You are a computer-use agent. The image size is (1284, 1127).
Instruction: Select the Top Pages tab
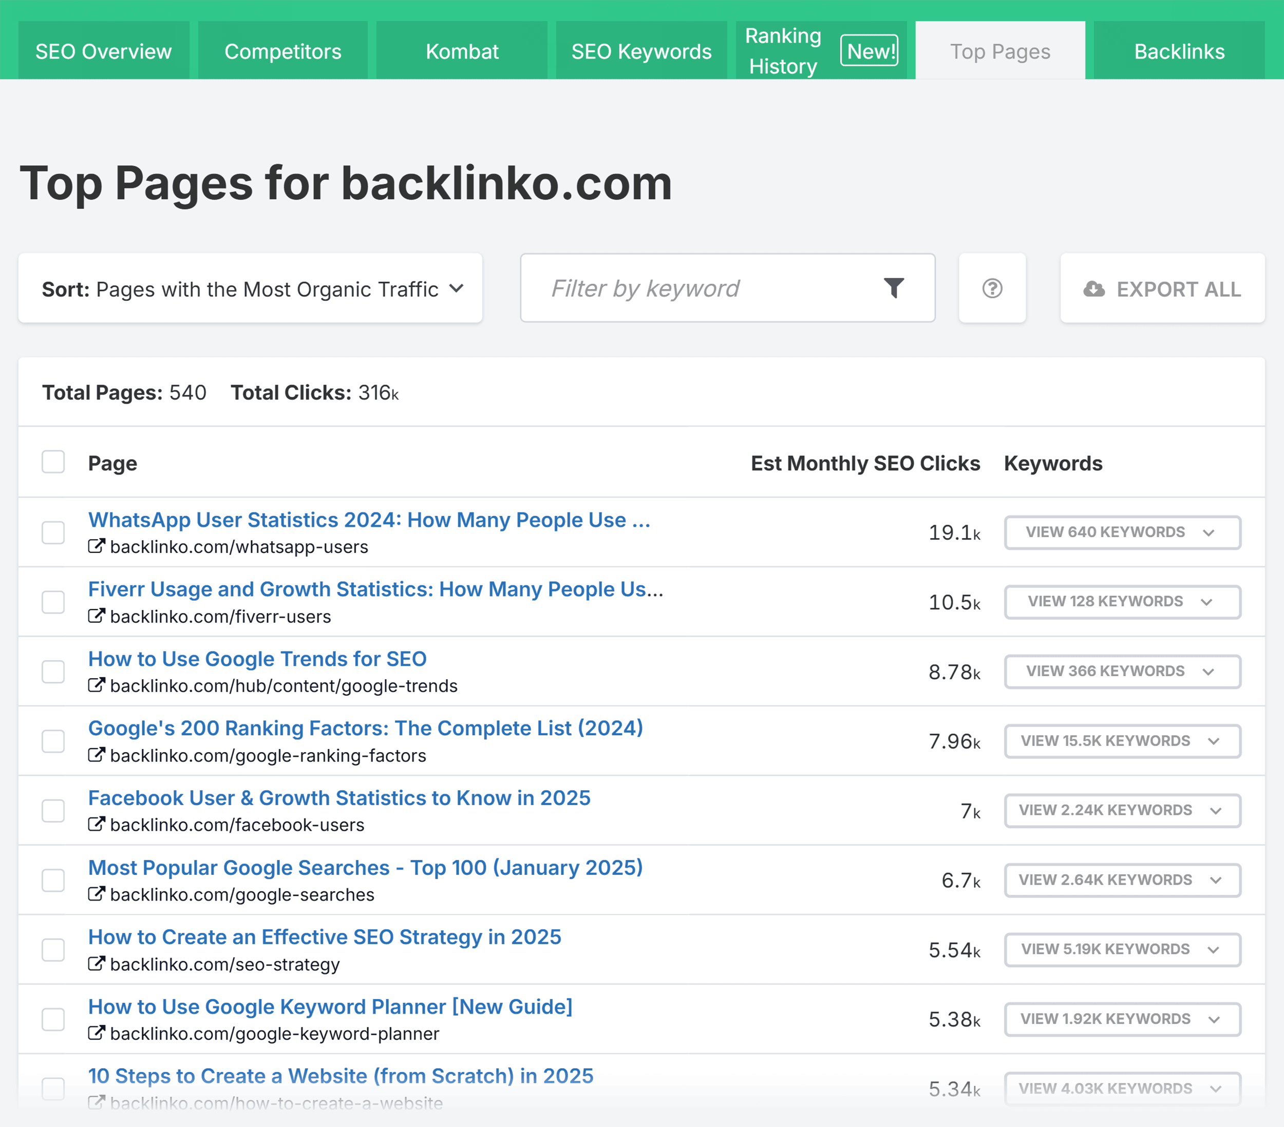(x=1000, y=51)
